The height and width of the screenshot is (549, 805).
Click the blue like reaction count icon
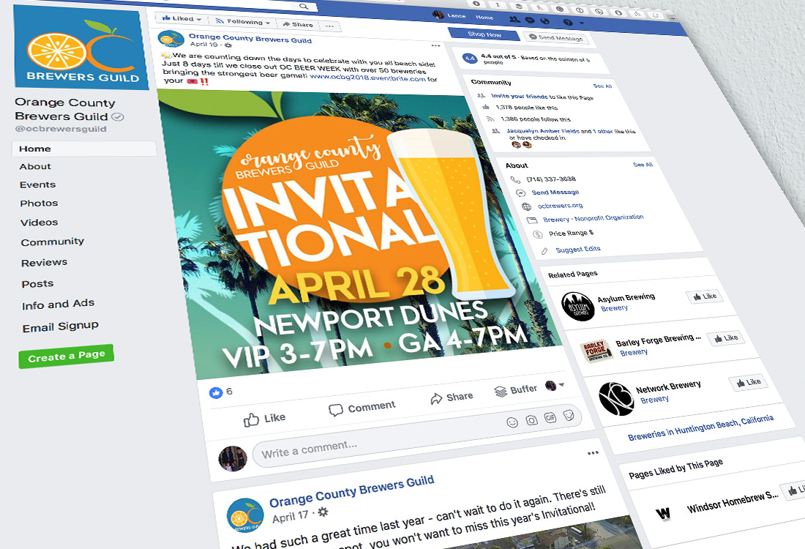tap(216, 393)
